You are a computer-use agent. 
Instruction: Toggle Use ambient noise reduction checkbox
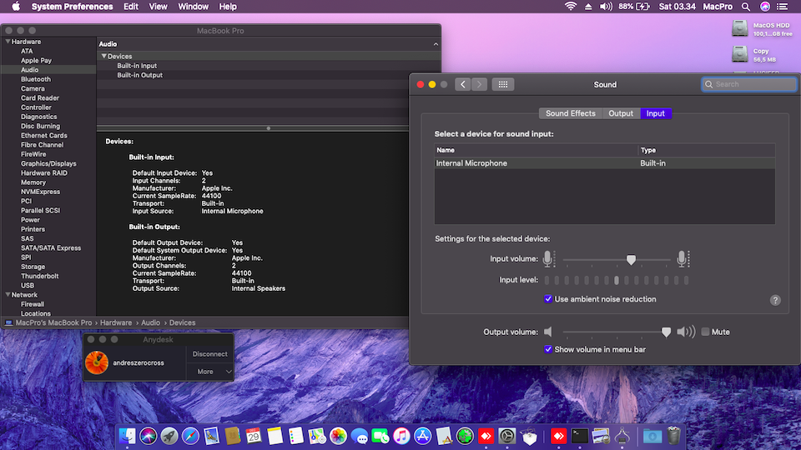coord(548,299)
